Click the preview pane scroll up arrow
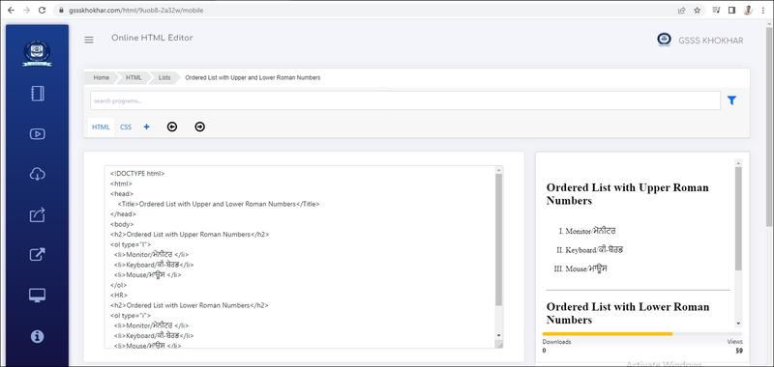The image size is (774, 367). pos(738,162)
